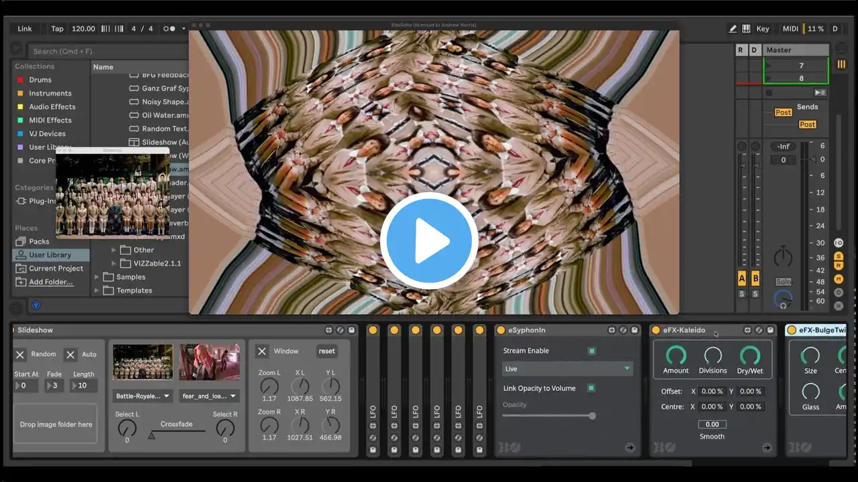Toggle the MIDI map mode button
Screen dimensions: 858x482
790,29
